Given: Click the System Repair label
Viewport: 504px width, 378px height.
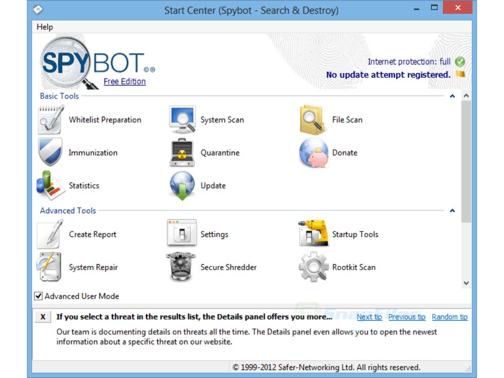Looking at the screenshot, I should coord(93,267).
